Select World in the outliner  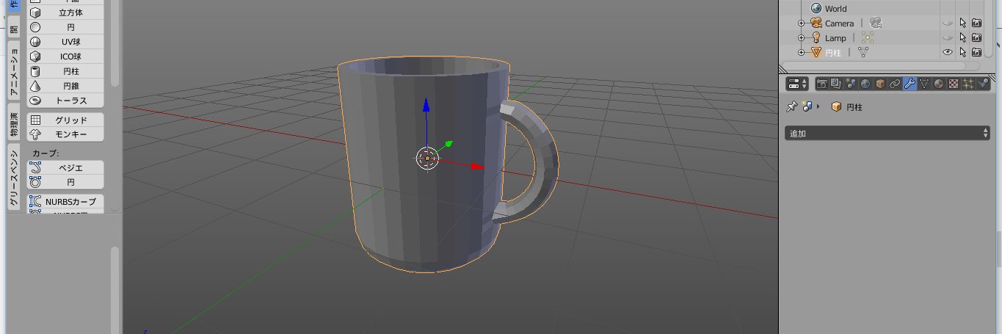(x=835, y=9)
